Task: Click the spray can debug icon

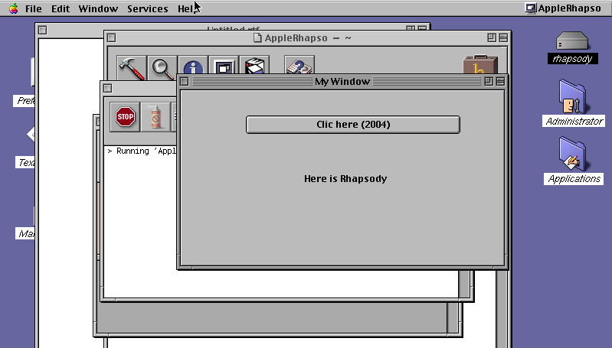Action: pos(155,117)
